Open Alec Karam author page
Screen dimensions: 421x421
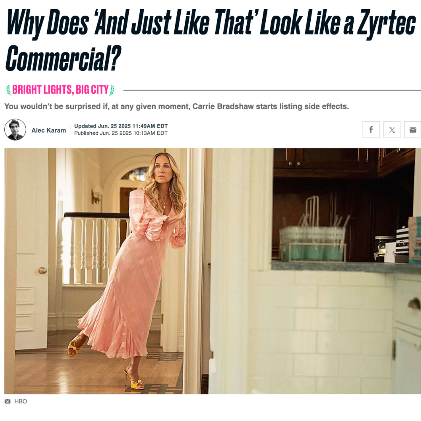click(x=48, y=130)
